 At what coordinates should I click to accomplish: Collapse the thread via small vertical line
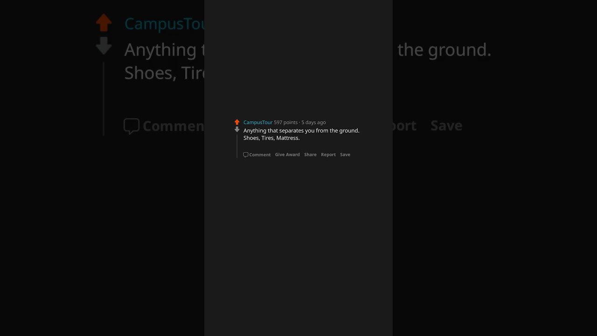click(x=237, y=146)
